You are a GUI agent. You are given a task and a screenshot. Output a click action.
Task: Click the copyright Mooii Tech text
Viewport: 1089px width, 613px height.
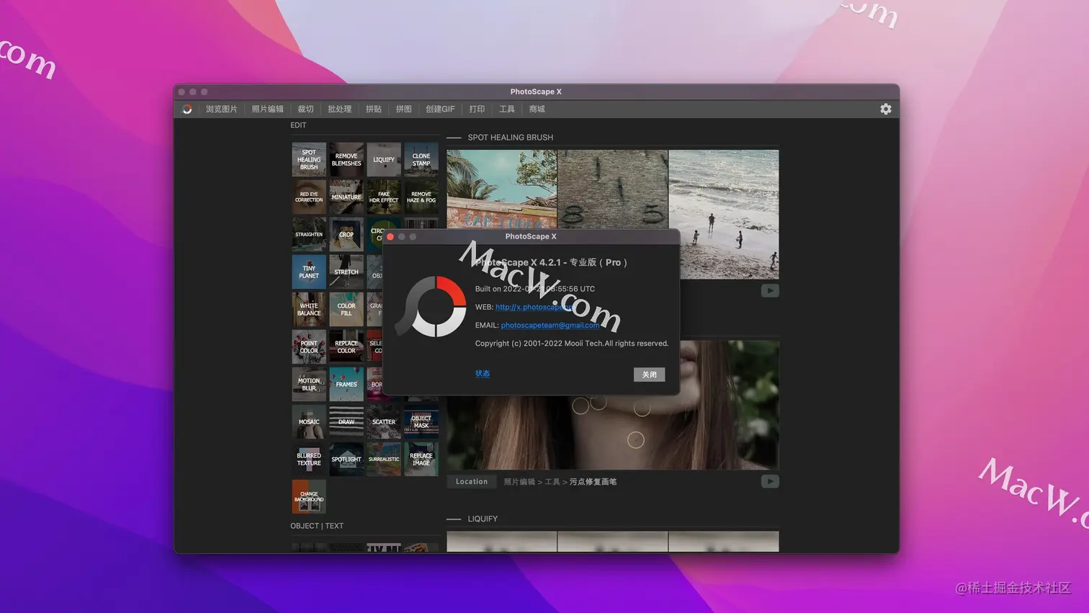572,344
